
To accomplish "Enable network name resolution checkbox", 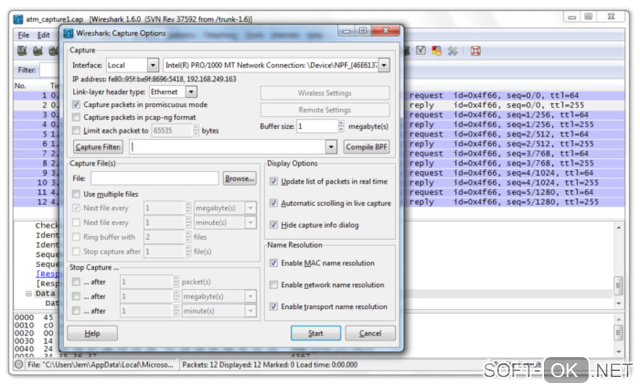I will pyautogui.click(x=274, y=285).
